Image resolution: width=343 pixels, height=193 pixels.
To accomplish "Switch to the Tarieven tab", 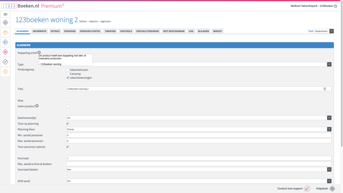I will 110,31.
